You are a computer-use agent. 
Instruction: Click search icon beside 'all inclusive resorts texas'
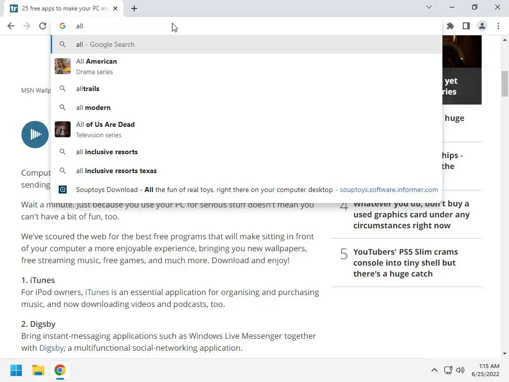(63, 171)
